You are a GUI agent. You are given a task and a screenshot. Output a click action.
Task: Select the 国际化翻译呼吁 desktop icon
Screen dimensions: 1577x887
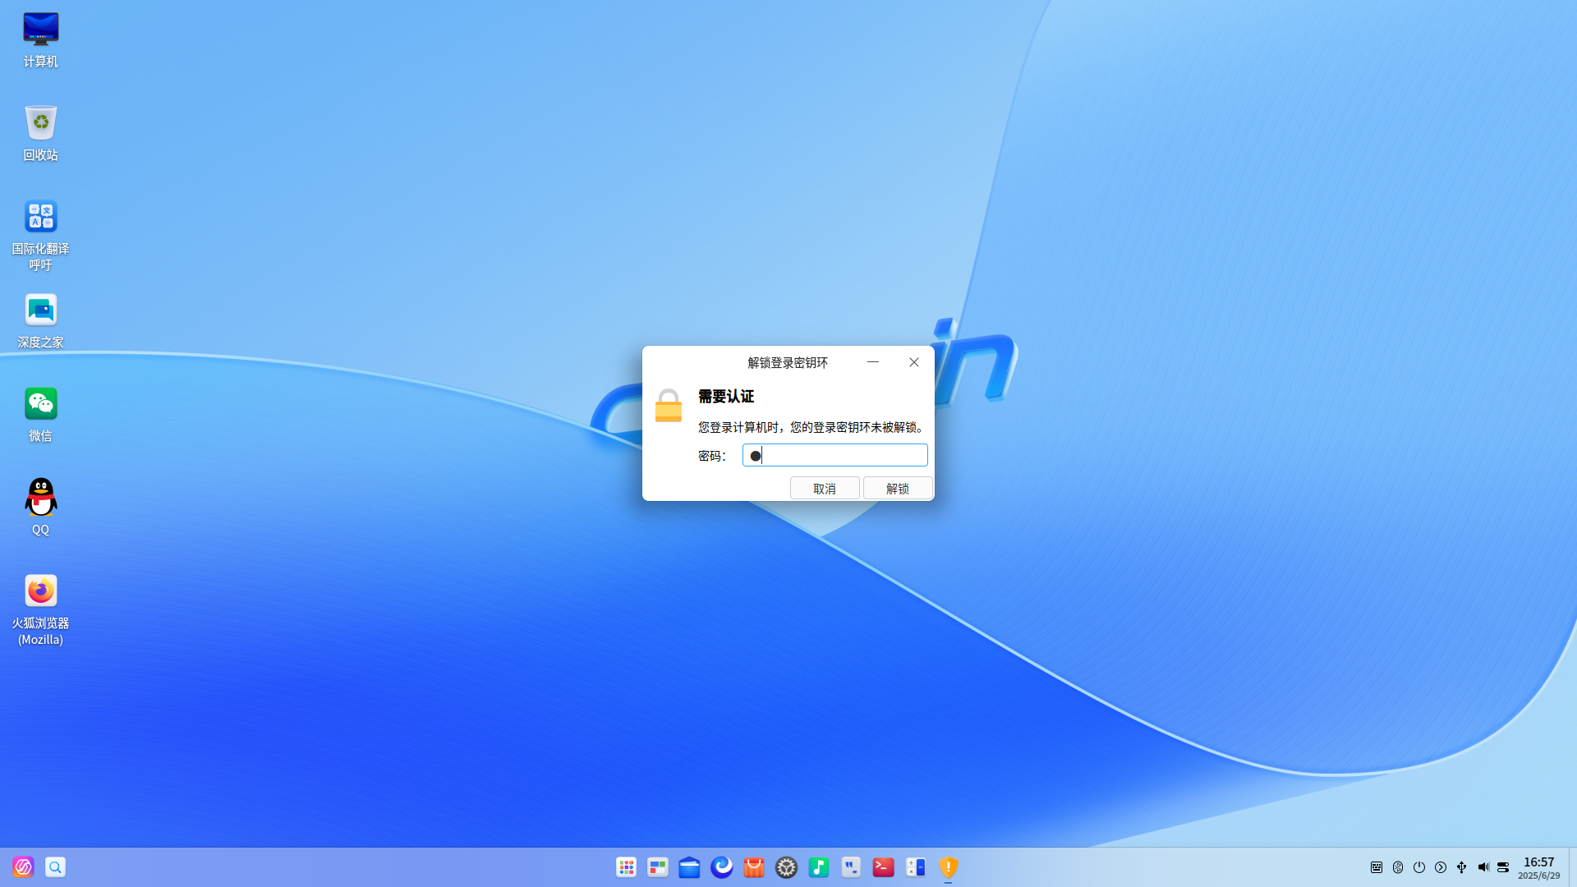(x=40, y=235)
